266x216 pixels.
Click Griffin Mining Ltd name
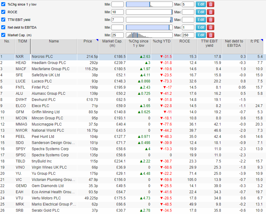coord(46,112)
